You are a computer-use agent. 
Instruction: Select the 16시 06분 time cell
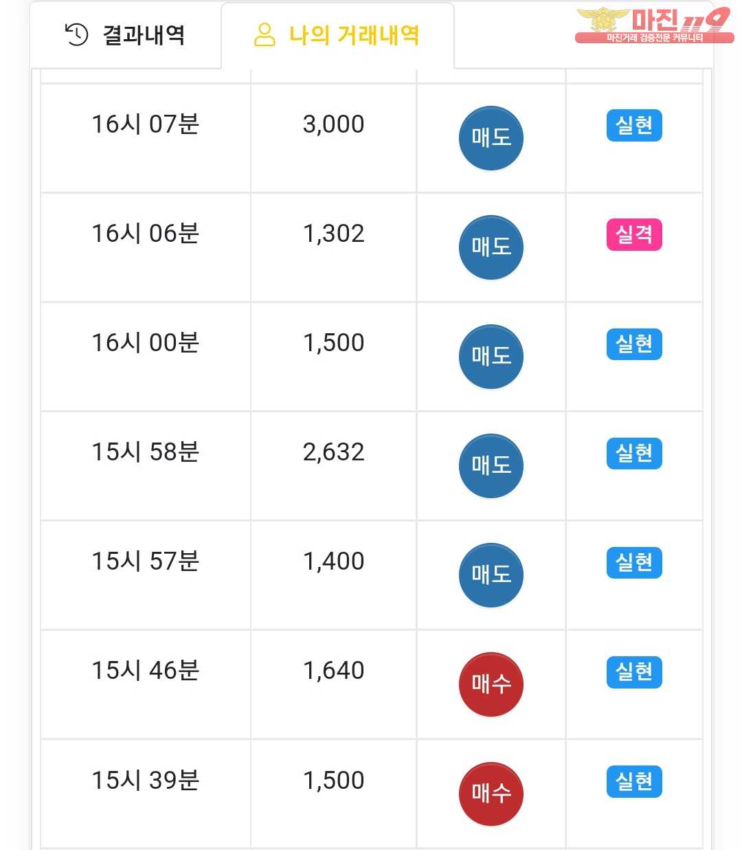tap(145, 234)
